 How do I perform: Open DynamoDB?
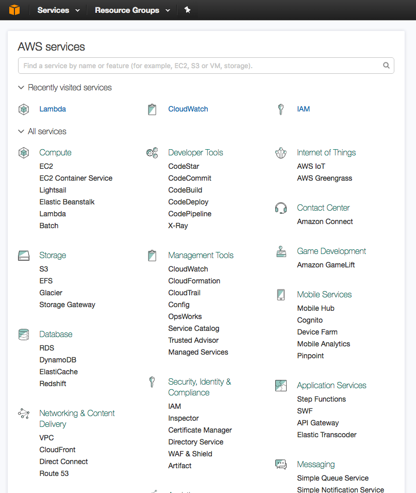tap(58, 360)
